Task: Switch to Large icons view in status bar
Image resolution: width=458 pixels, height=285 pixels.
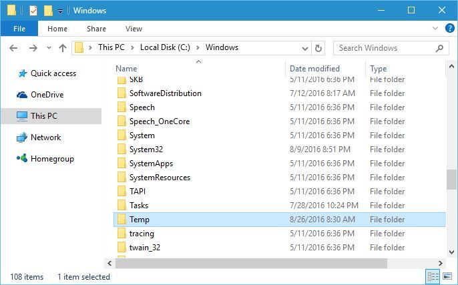Action: [x=447, y=276]
